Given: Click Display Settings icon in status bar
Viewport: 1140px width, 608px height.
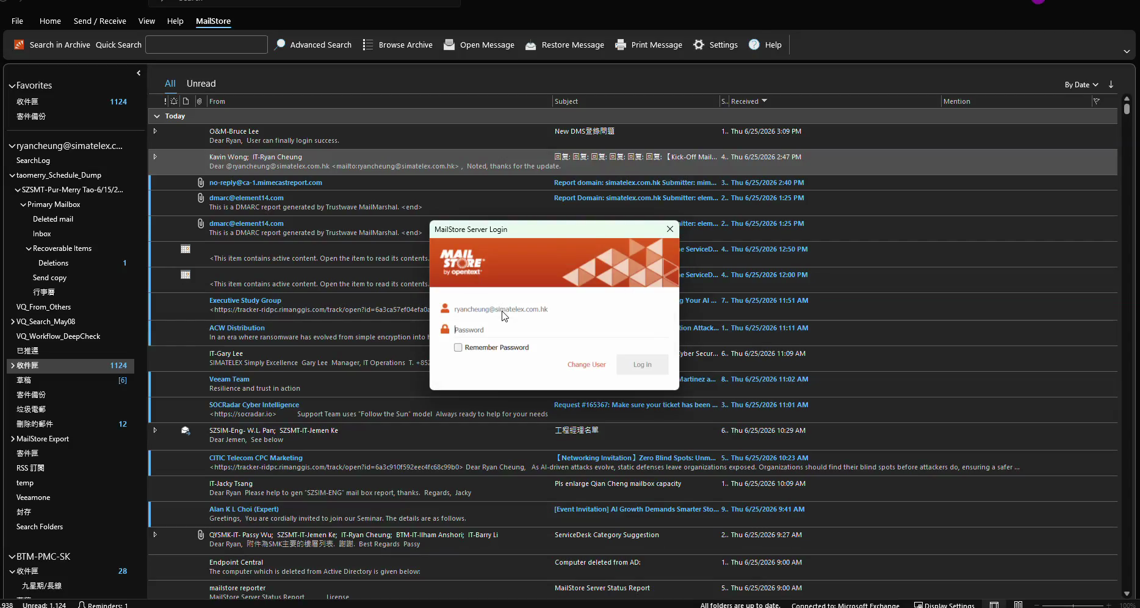Looking at the screenshot, I should [x=918, y=604].
